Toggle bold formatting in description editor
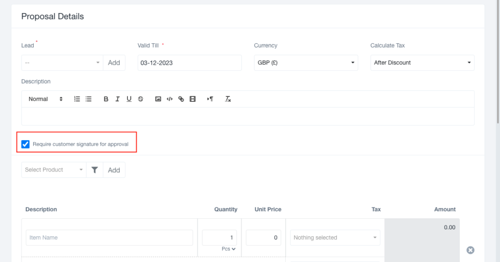Image resolution: width=500 pixels, height=262 pixels. [106, 99]
